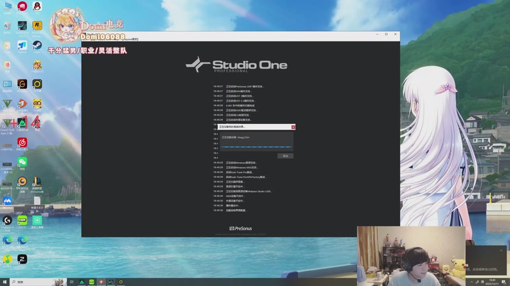The width and height of the screenshot is (510, 286).
Task: Open the WeChat desktop shortcut
Action: [22, 163]
